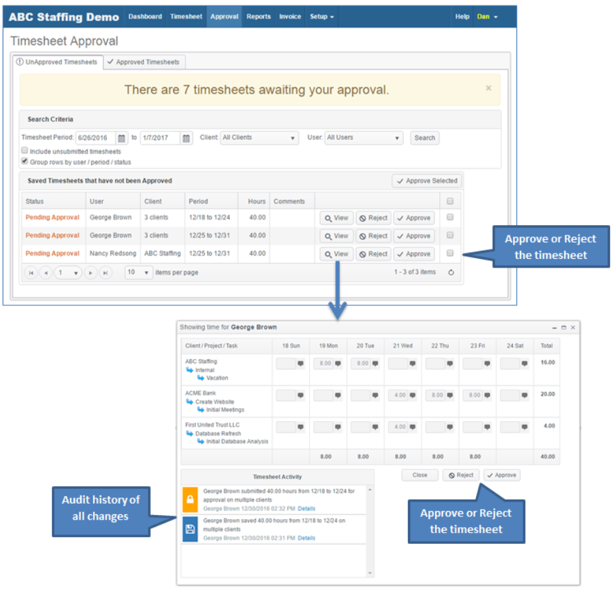Open comment for ACME Bank 22 Thu
The image size is (614, 591).
[450, 395]
